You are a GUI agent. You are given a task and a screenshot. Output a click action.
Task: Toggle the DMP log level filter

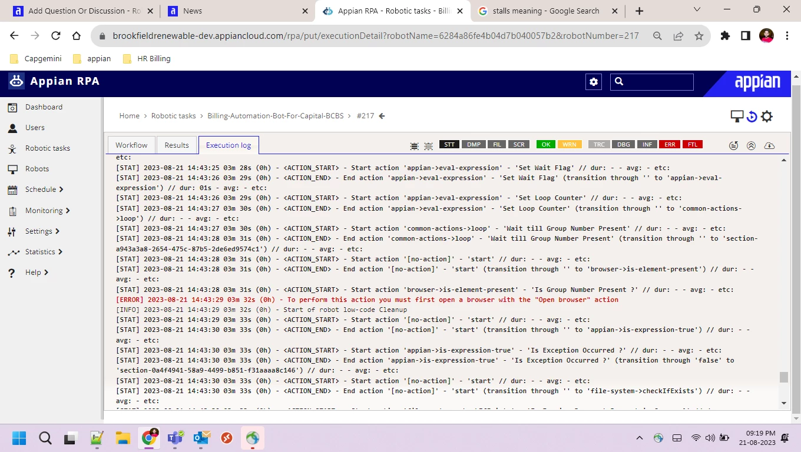[x=474, y=145]
